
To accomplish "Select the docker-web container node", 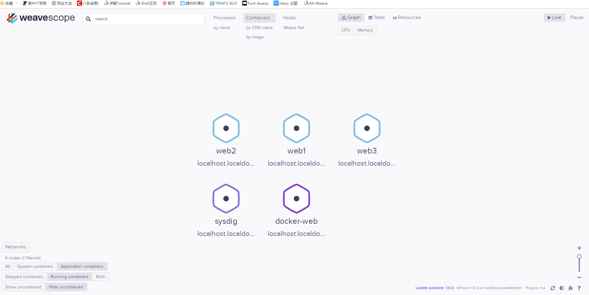I will 297,198.
